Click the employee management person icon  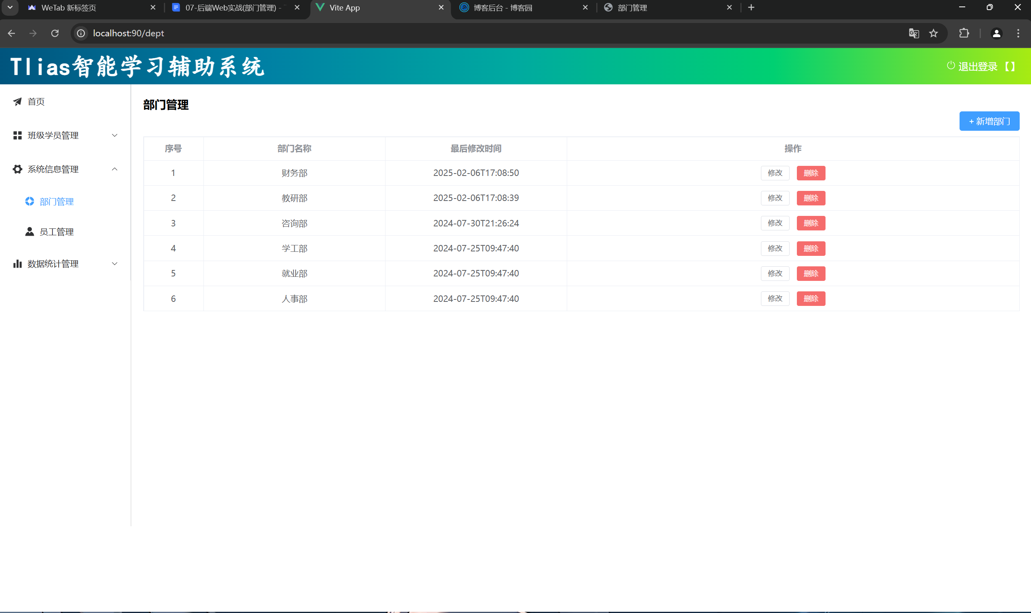(29, 232)
